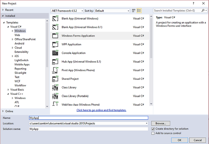
Task: Select the Web template category
Action: 17,35
